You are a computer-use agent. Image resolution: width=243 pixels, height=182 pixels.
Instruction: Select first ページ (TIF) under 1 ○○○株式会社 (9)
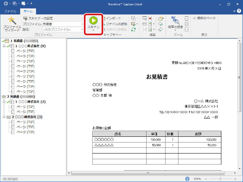(26, 51)
